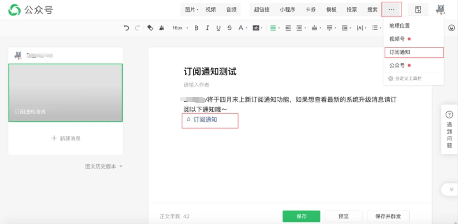Click the 正文字数 42 word count
Viewport: 458px width, 224px height.
click(x=175, y=216)
